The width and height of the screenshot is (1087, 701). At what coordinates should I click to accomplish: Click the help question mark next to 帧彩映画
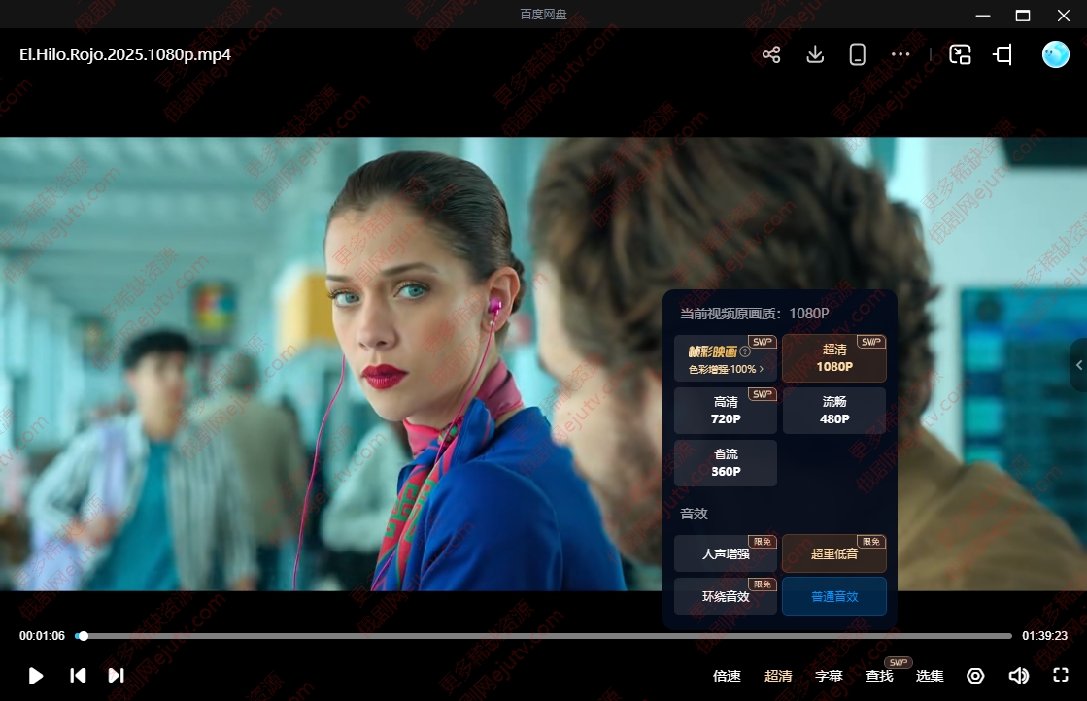click(x=745, y=351)
